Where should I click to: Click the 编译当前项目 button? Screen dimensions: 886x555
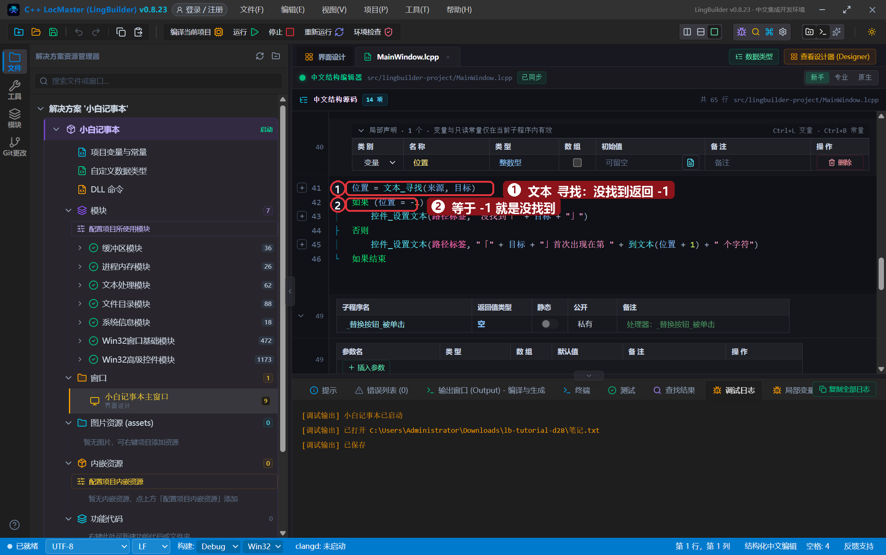pos(196,32)
